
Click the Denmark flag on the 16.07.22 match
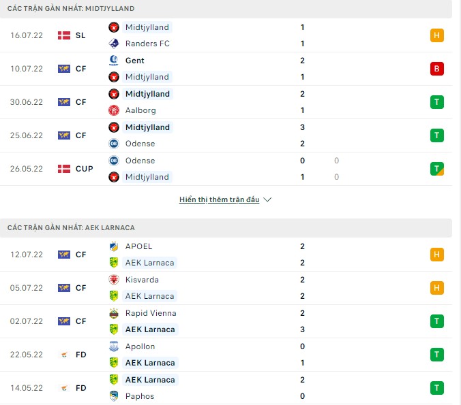pyautogui.click(x=64, y=35)
